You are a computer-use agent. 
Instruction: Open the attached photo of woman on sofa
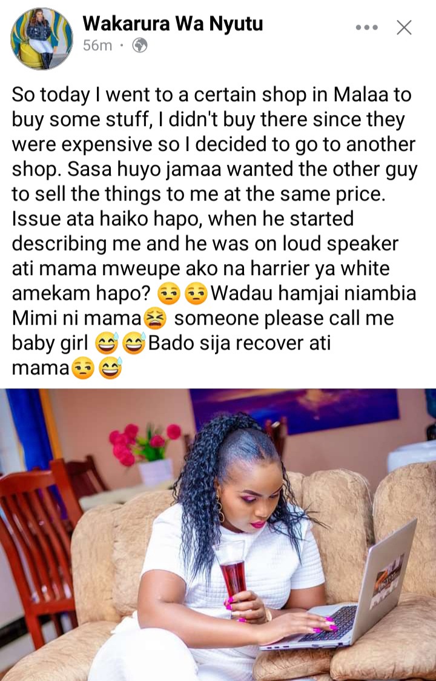pyautogui.click(x=218, y=534)
